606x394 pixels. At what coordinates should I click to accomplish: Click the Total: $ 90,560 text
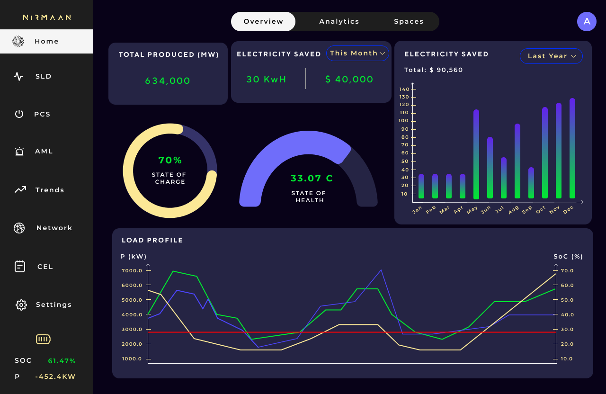pos(434,70)
